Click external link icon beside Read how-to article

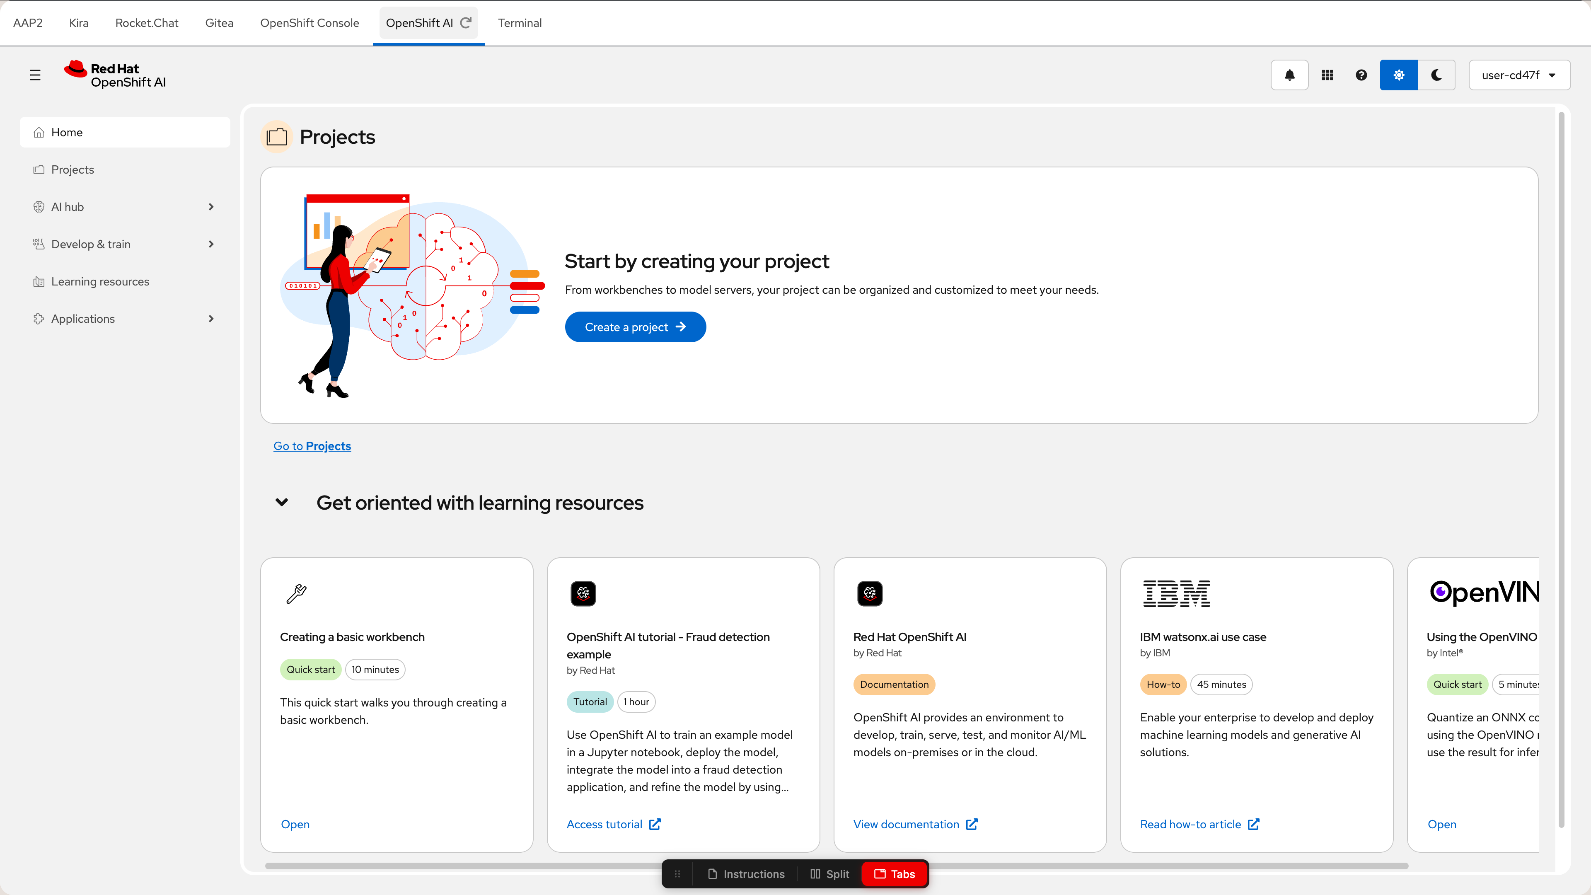[x=1253, y=824]
